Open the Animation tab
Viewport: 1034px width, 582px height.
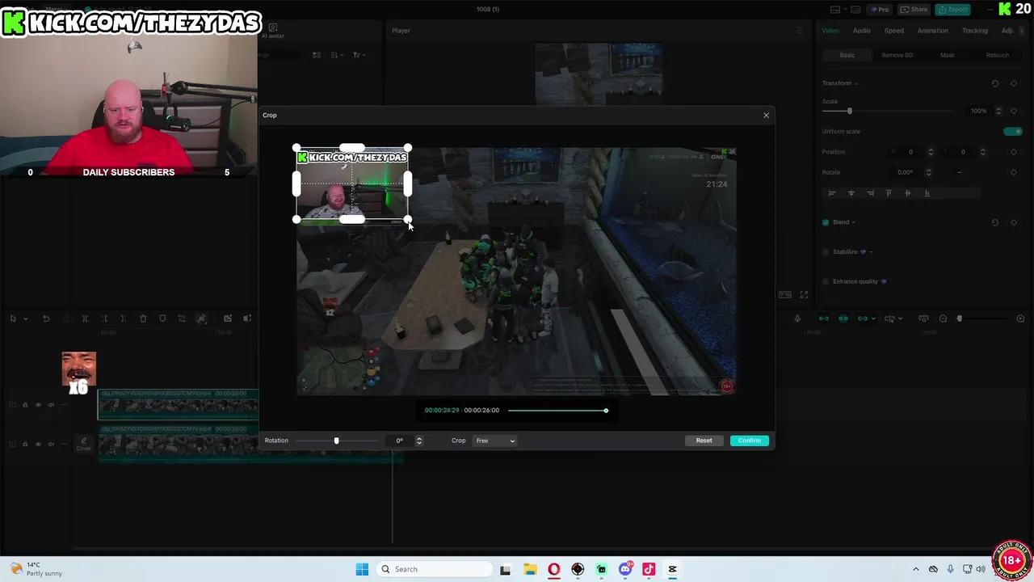[x=932, y=31]
